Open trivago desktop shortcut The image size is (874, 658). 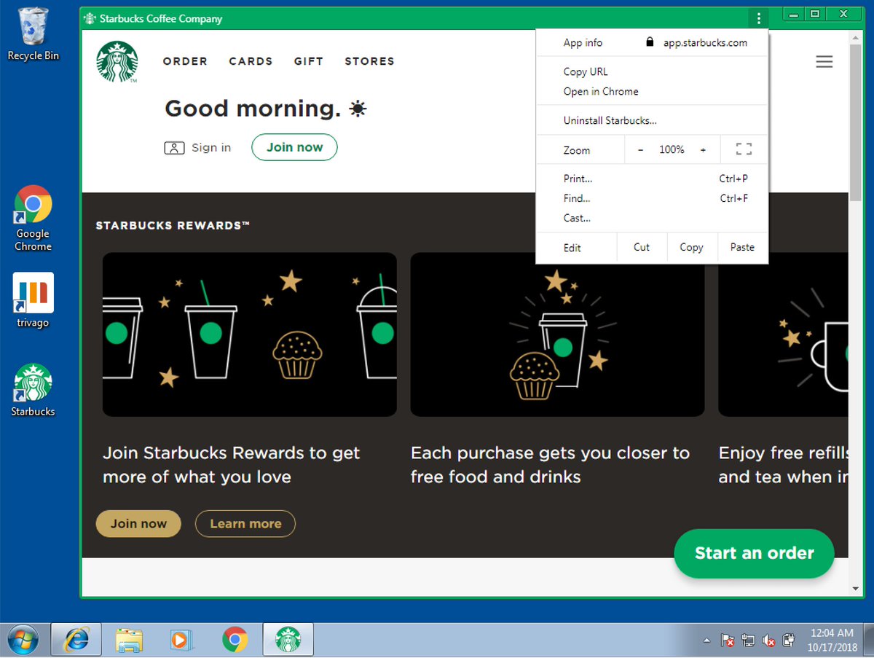pos(33,300)
